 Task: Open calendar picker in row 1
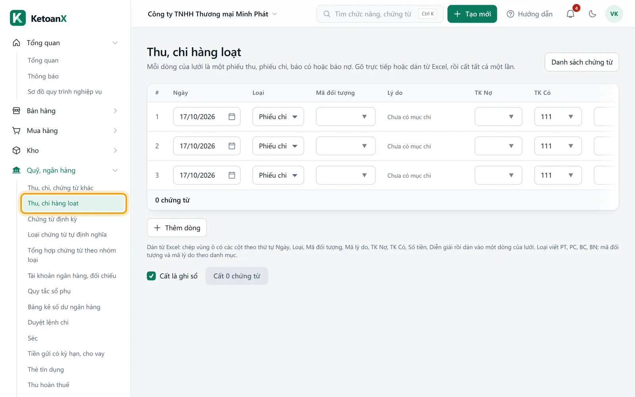232,117
